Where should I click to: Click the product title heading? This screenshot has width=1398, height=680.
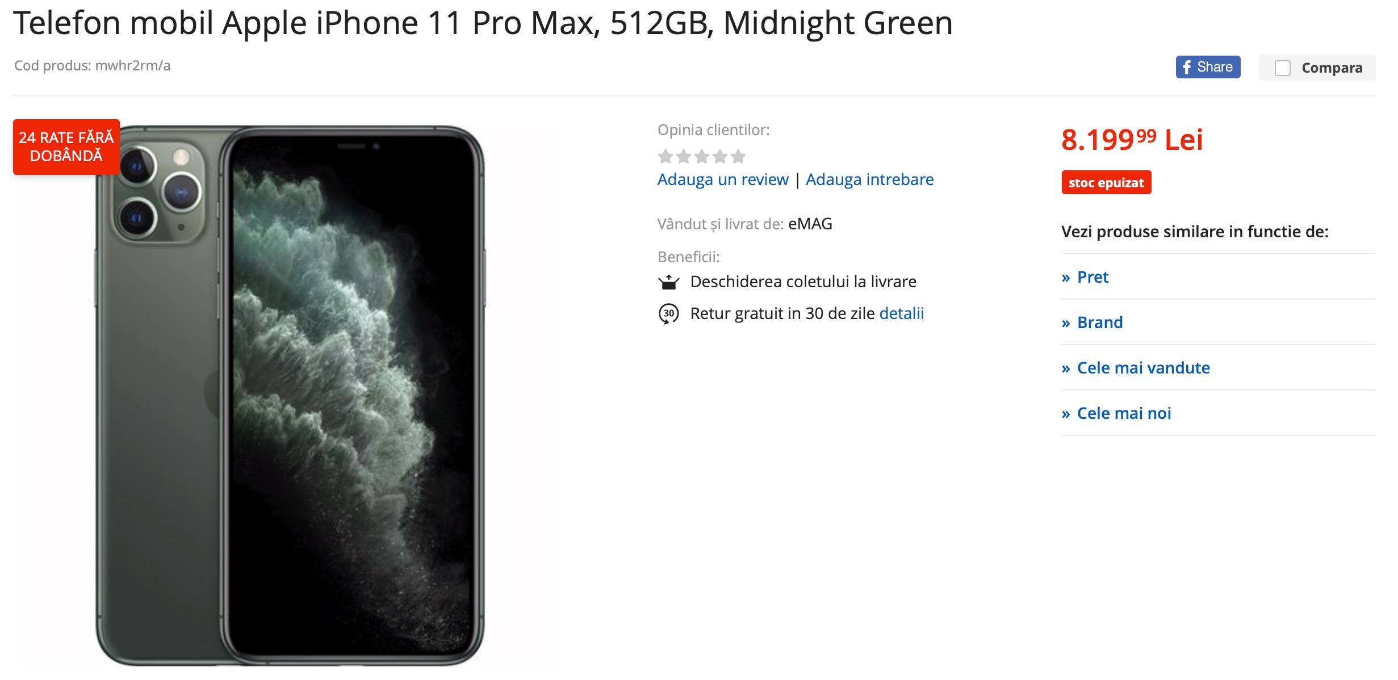[483, 23]
